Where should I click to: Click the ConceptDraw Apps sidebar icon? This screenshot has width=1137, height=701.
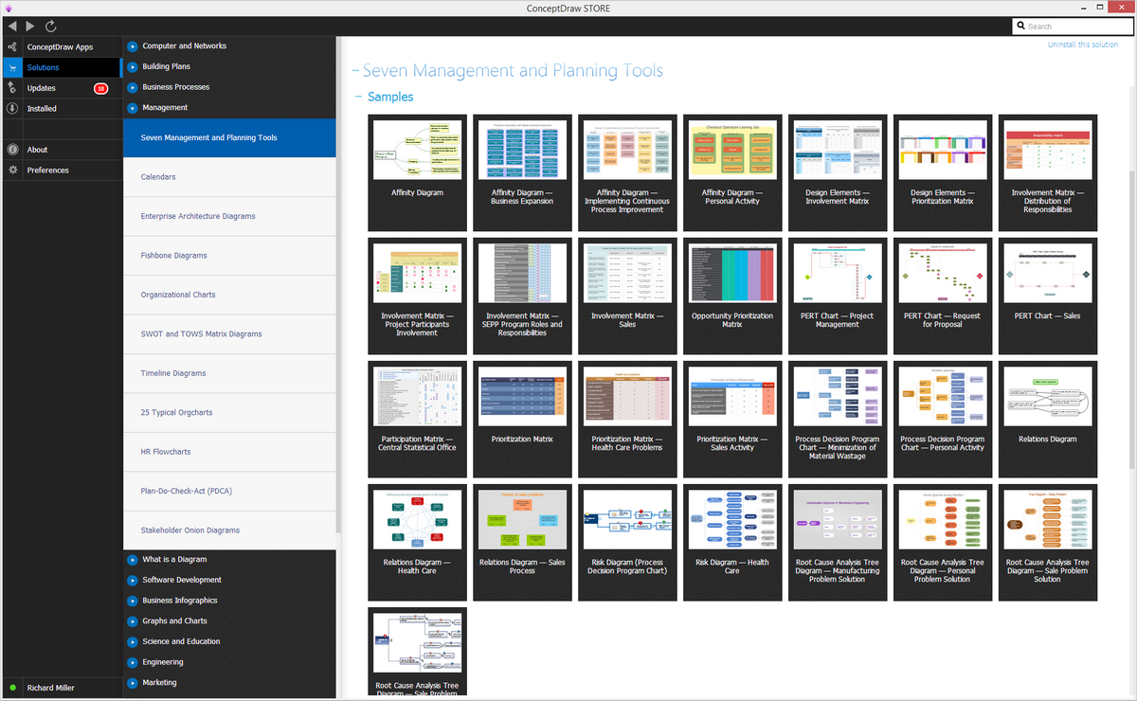(11, 46)
